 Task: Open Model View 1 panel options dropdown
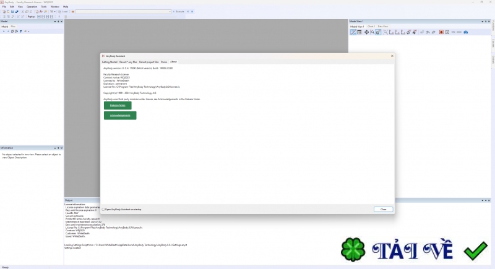[483, 22]
